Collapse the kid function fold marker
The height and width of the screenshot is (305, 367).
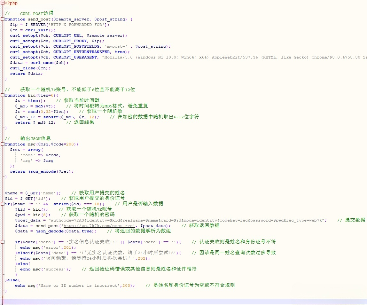(2, 95)
